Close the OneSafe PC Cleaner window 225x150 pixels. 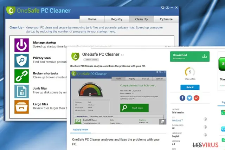pos(176,7)
